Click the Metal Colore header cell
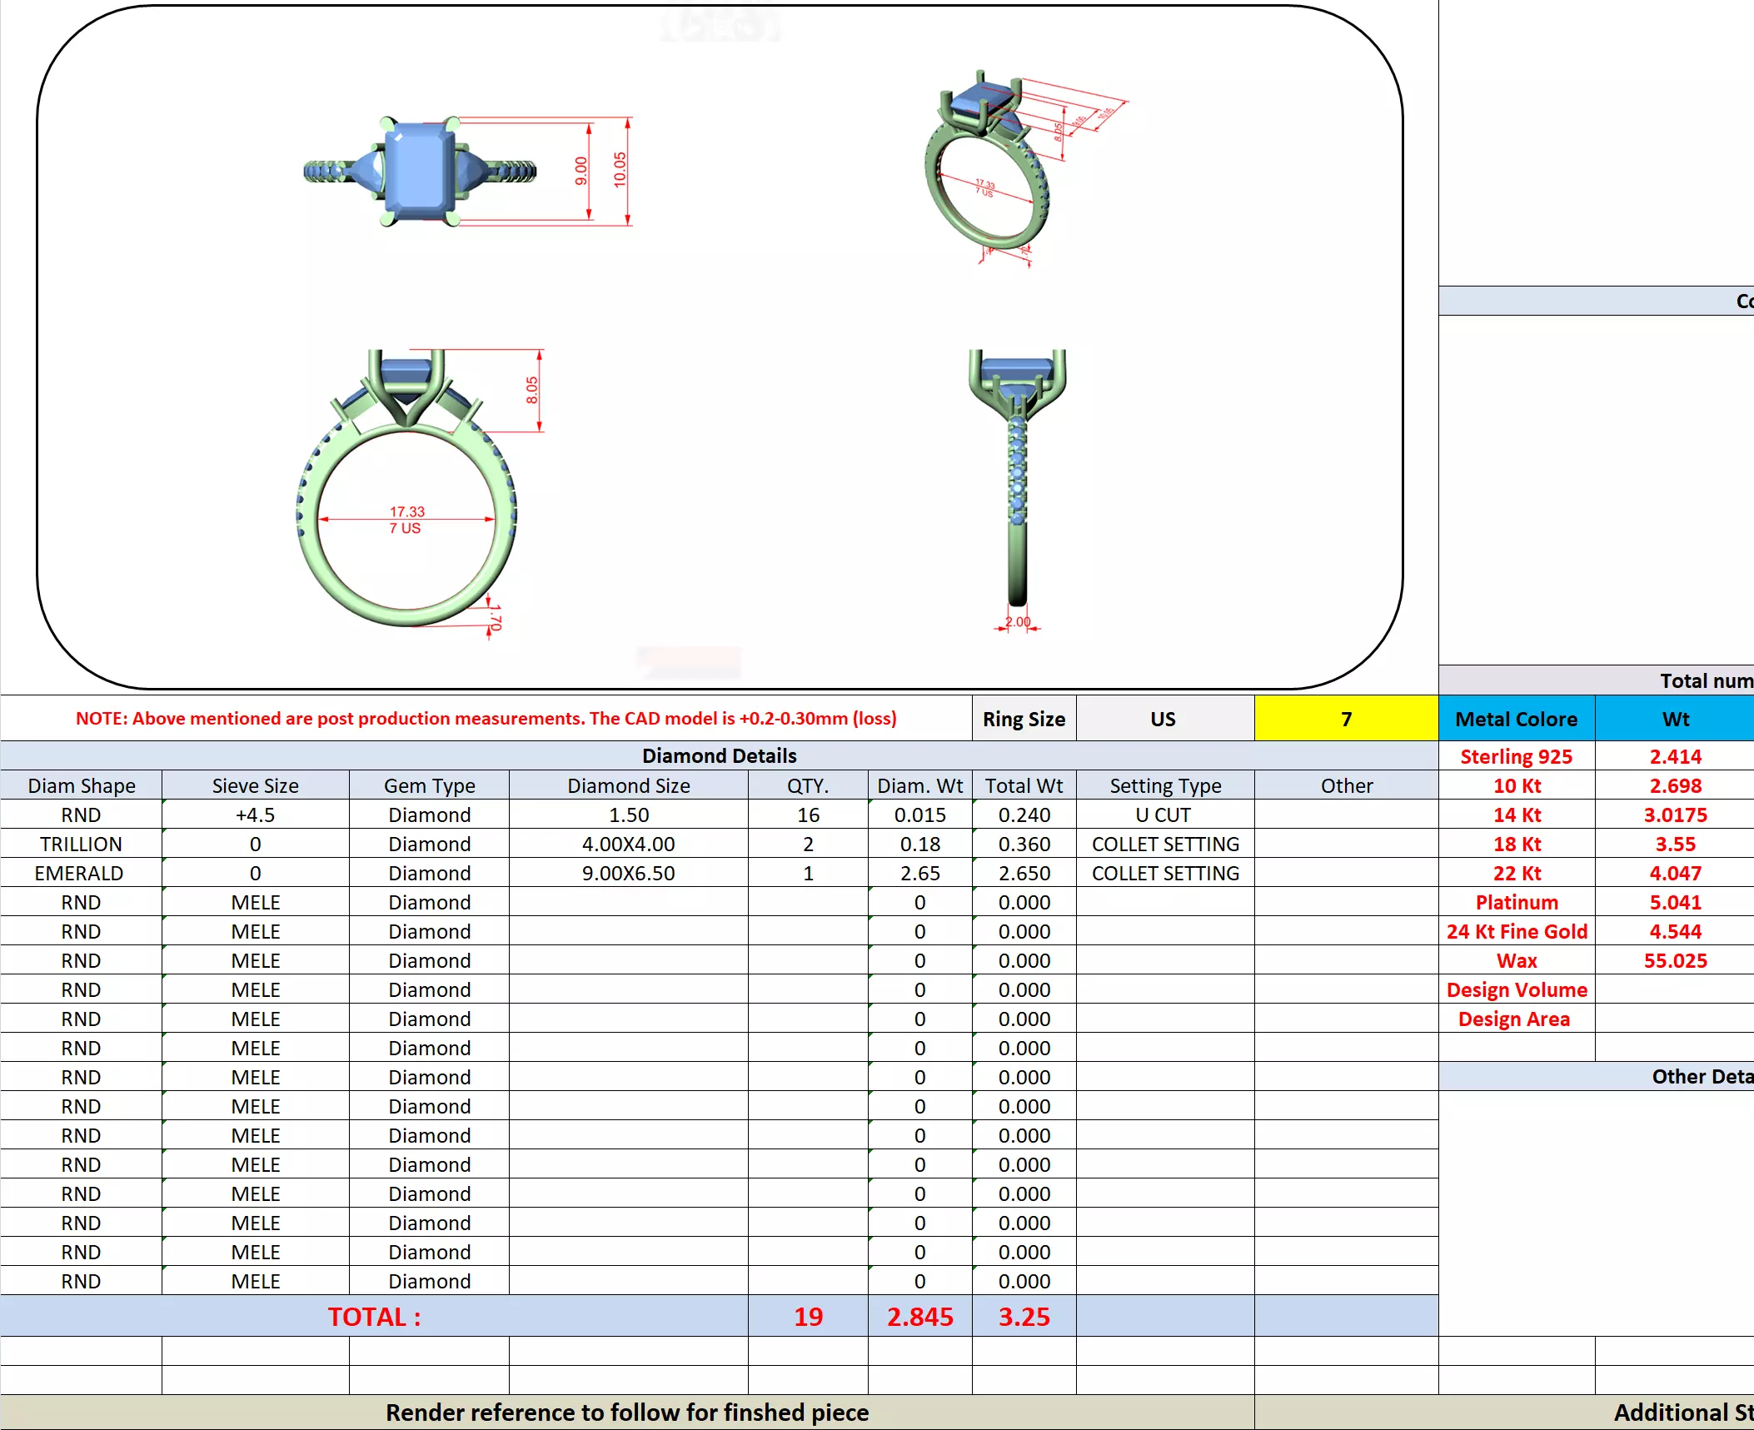Screen dimensions: 1754x1430 pyautogui.click(x=1516, y=719)
